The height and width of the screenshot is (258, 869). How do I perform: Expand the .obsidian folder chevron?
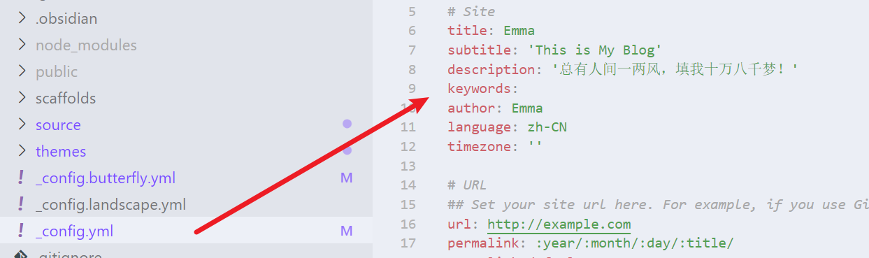coord(22,18)
